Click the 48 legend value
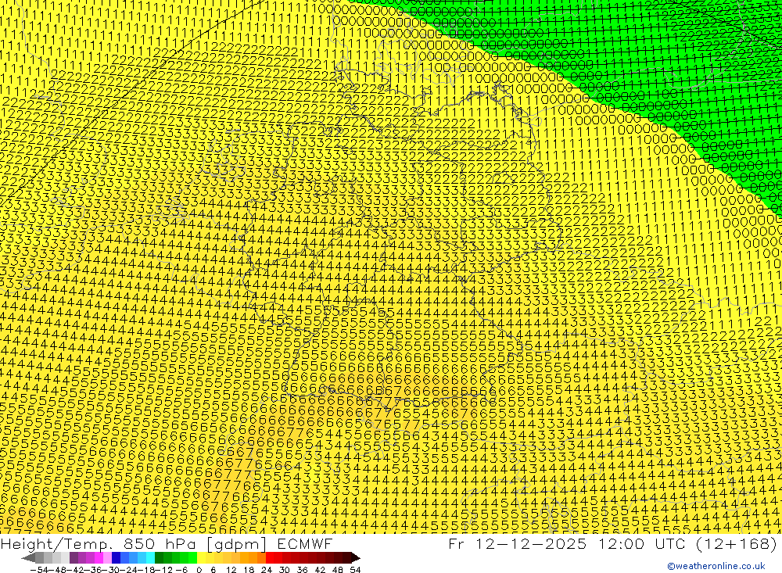 pyautogui.click(x=338, y=570)
